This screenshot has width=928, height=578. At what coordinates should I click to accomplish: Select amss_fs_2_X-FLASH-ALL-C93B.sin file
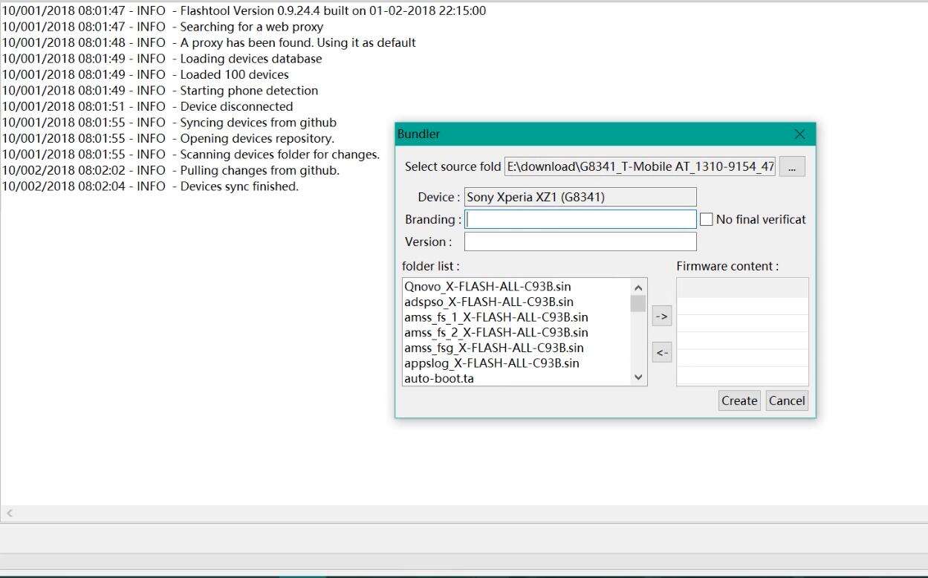(496, 332)
